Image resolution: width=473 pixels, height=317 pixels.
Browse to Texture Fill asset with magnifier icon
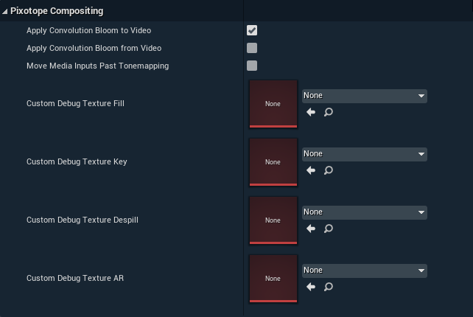click(x=329, y=112)
